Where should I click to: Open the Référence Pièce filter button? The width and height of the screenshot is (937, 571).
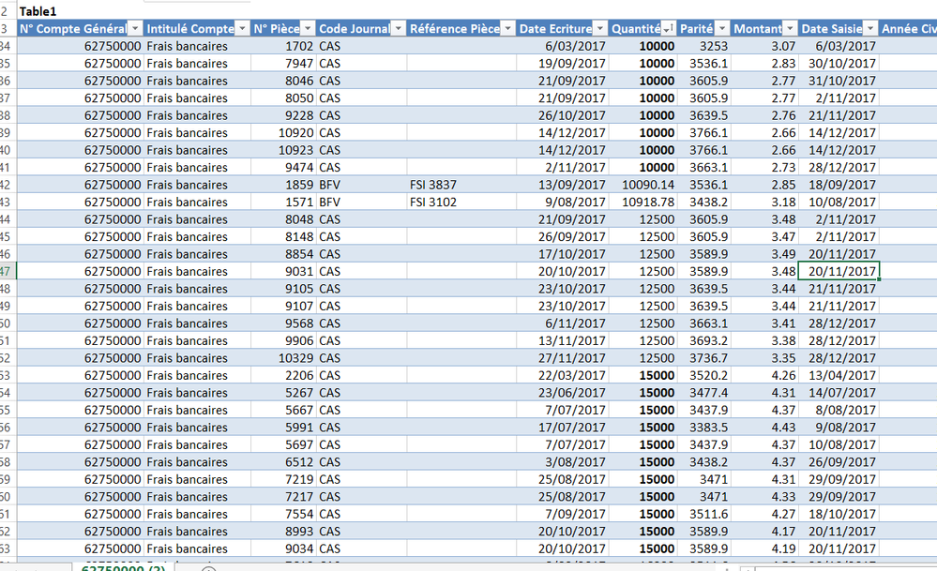tap(507, 29)
